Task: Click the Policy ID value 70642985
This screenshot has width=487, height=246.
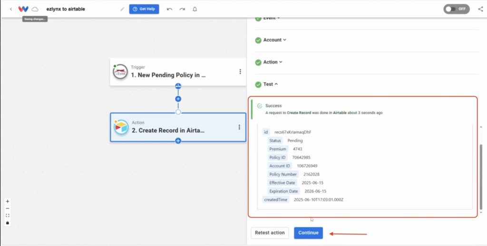Action: click(x=301, y=157)
